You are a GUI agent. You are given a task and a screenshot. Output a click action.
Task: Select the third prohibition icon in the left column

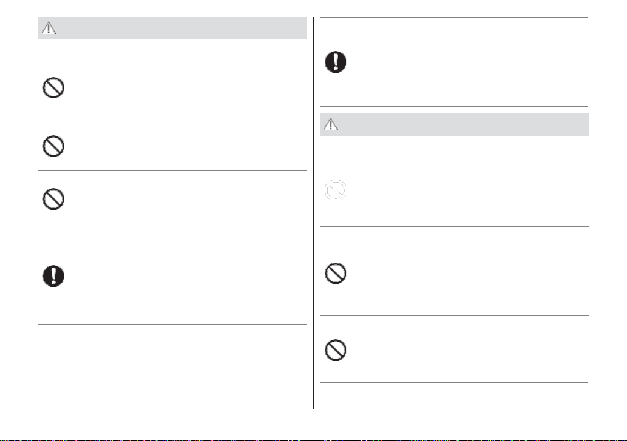tap(53, 199)
